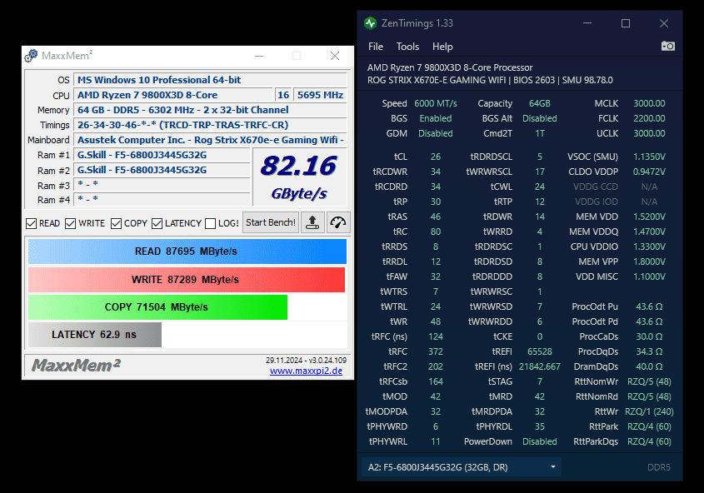704x493 pixels.
Task: Open the File menu in ZenTimings
Action: pos(376,47)
